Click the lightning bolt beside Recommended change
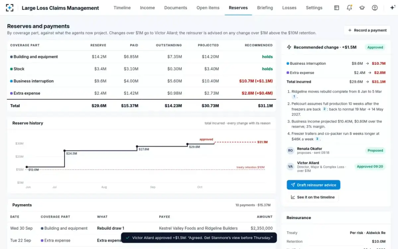This screenshot has width=398, height=249. [x=289, y=47]
